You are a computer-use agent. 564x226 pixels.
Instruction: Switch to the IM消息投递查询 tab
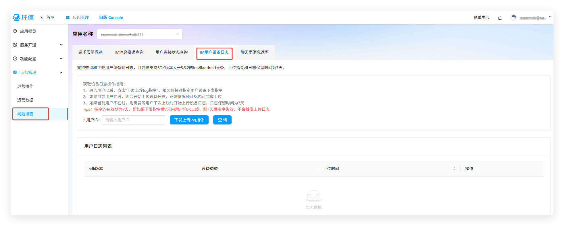click(129, 52)
